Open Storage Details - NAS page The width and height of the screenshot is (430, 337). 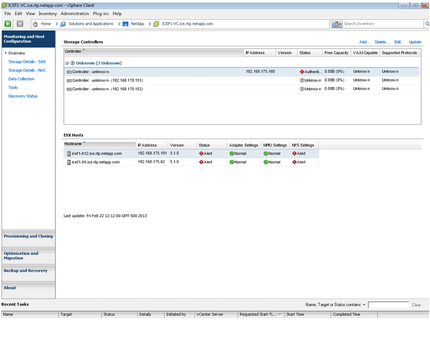27,70
